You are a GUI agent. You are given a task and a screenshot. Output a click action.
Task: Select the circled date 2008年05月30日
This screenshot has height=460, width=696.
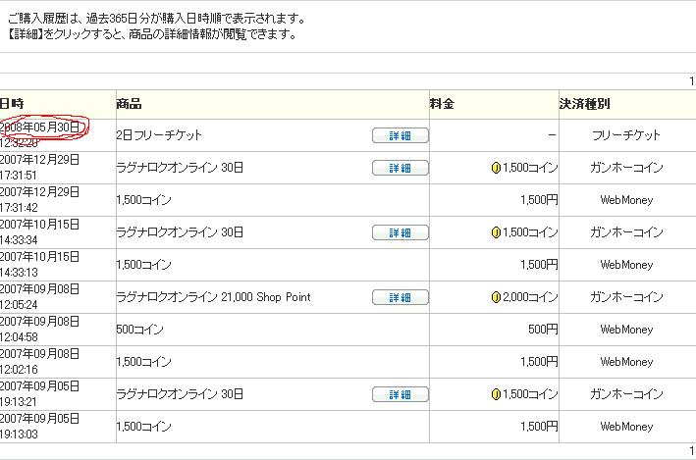coord(41,128)
